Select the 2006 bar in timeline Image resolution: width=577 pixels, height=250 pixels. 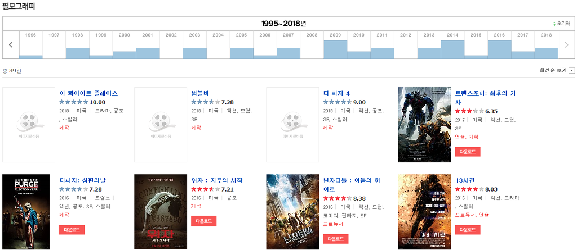[x=265, y=57]
